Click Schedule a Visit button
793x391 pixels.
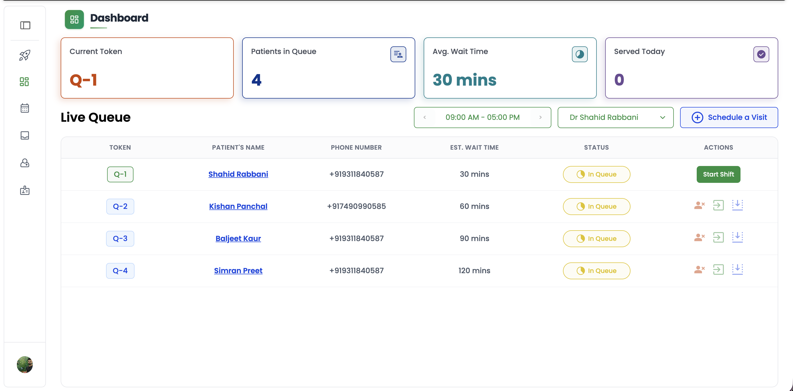point(729,118)
